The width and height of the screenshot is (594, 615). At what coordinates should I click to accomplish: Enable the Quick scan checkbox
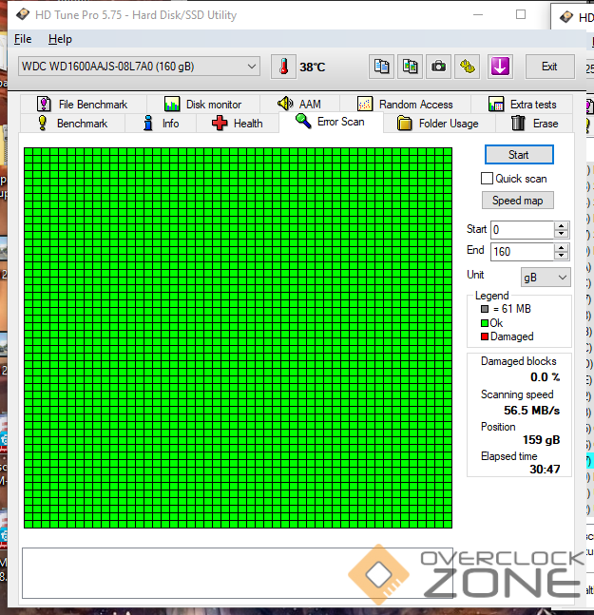coord(487,179)
